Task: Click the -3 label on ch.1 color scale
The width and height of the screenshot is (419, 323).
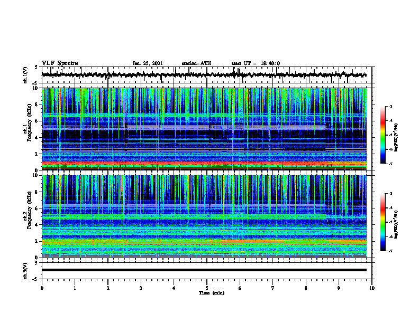Action: coord(390,107)
